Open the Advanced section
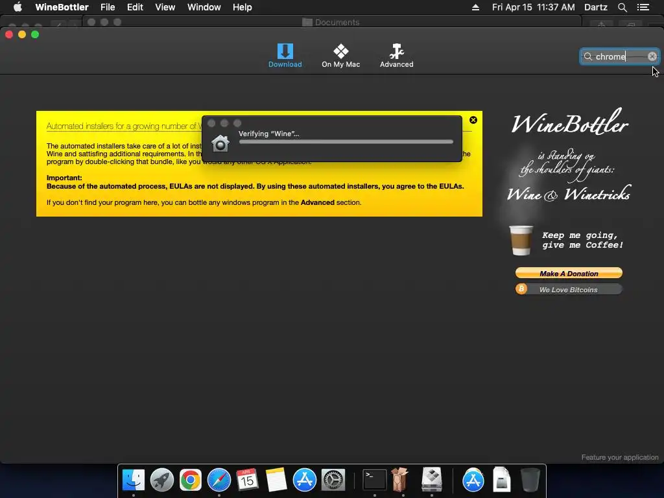Image resolution: width=664 pixels, height=498 pixels. pos(396,56)
